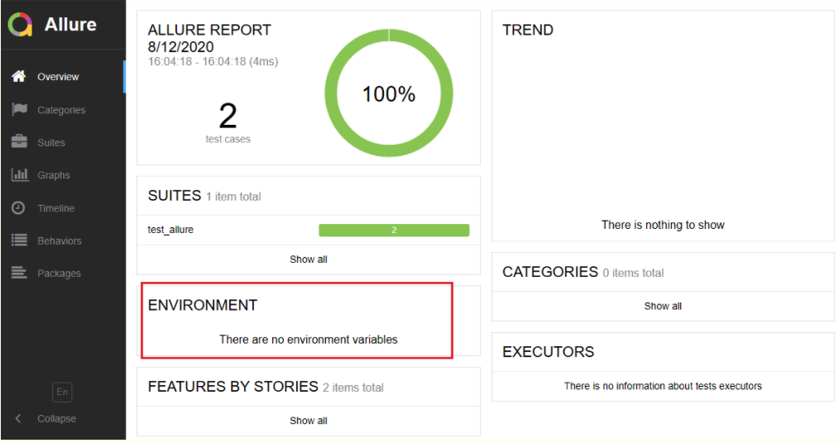This screenshot has width=839, height=443.
Task: Collapse the sidebar with the chevron arrow
Action: click(19, 418)
